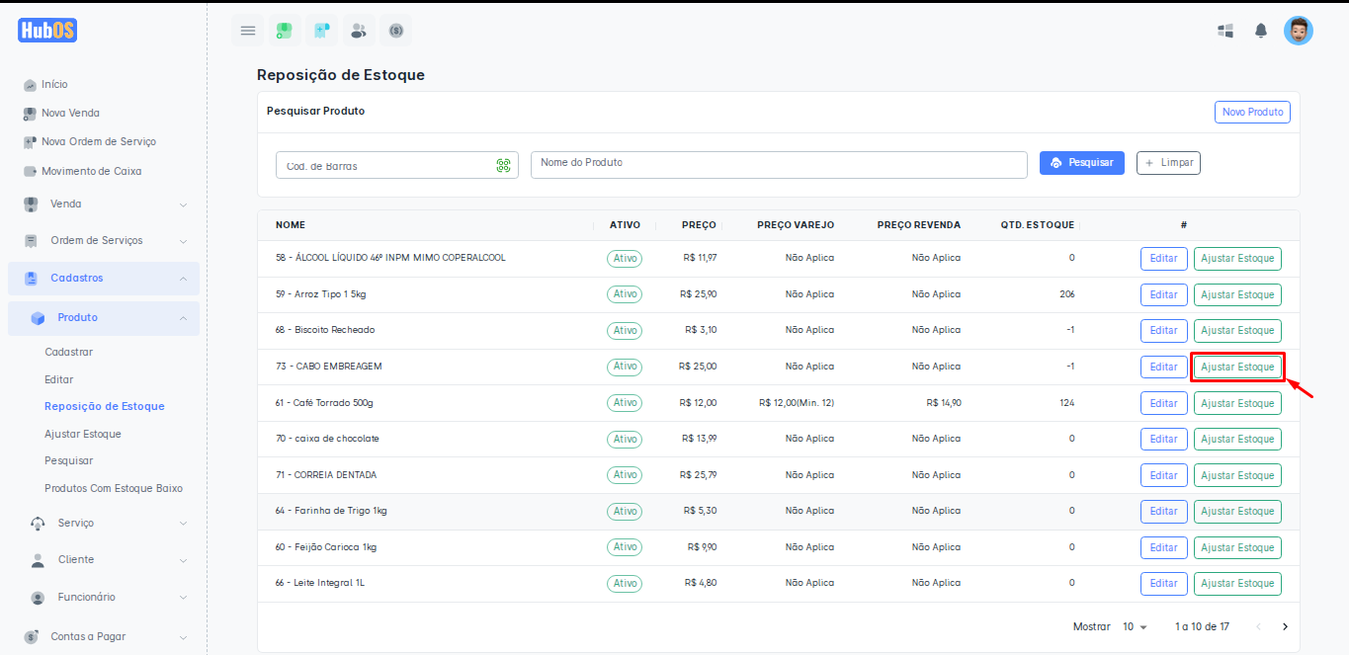Go to next page of results
The image size is (1349, 655).
coord(1285,627)
